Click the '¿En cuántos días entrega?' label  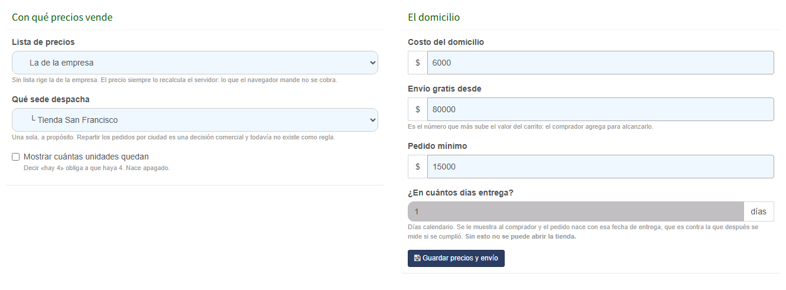pyautogui.click(x=460, y=193)
